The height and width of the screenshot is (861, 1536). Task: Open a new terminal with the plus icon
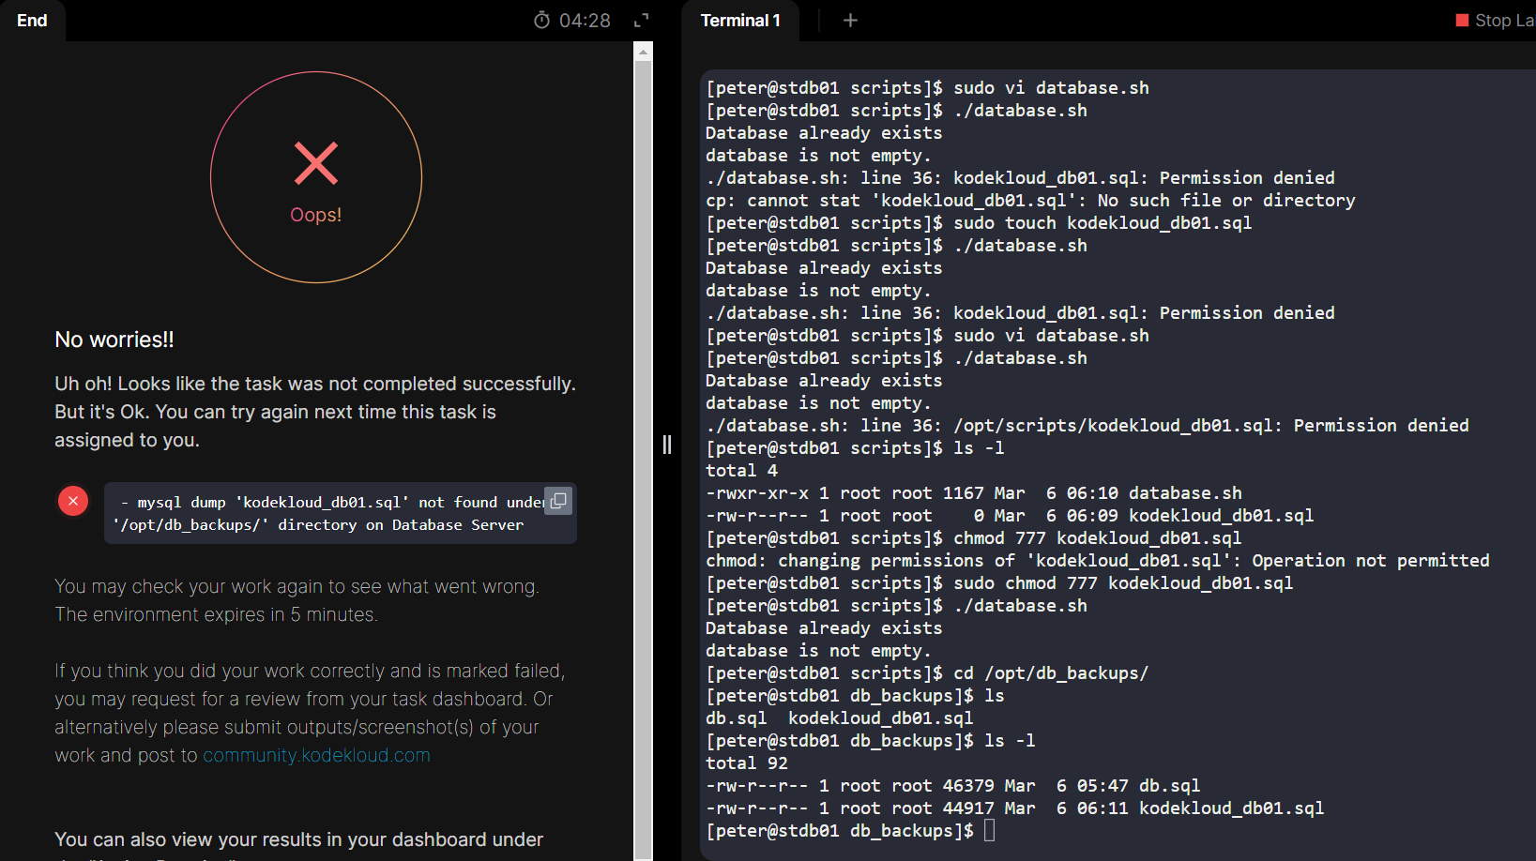(x=850, y=21)
